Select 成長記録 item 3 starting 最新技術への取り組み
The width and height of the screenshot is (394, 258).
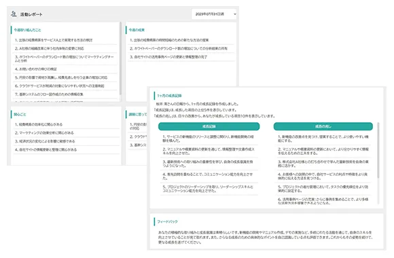point(209,164)
